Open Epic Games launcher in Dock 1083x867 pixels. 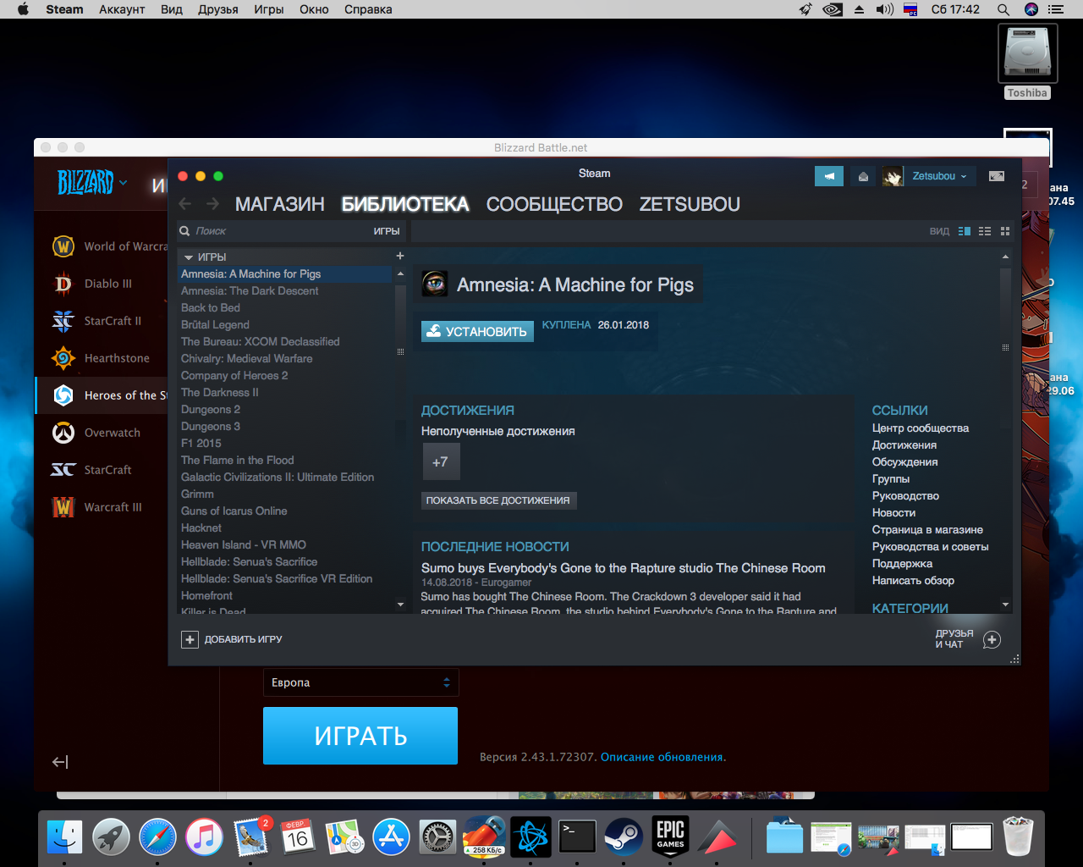click(x=671, y=837)
